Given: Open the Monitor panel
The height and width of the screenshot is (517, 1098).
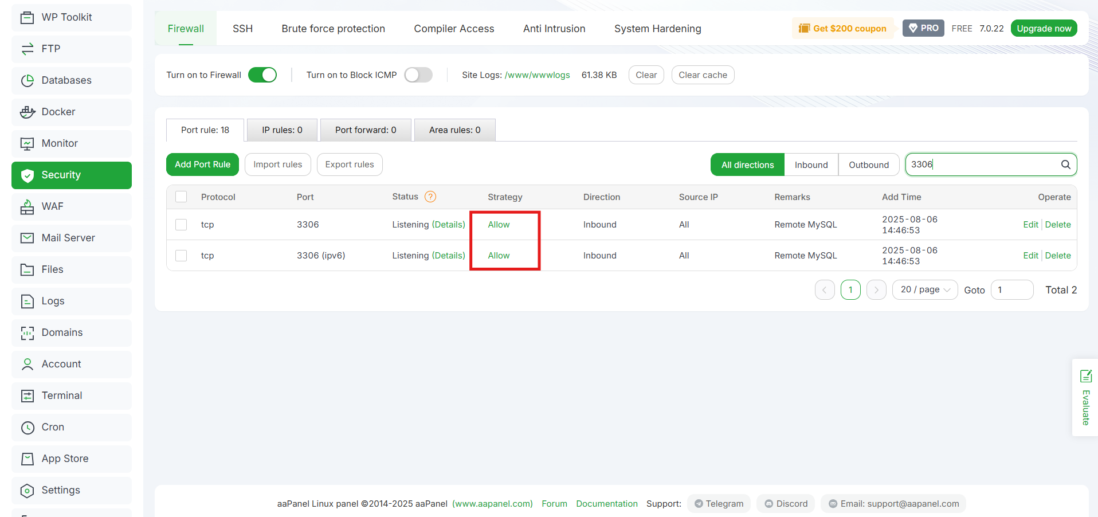Looking at the screenshot, I should (x=60, y=143).
